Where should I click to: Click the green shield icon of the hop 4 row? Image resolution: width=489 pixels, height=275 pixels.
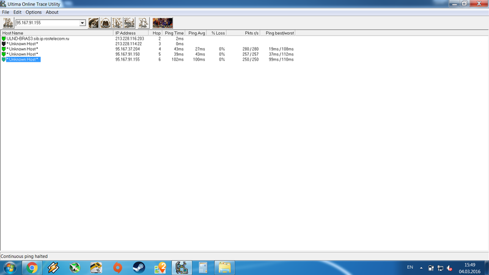pos(4,49)
